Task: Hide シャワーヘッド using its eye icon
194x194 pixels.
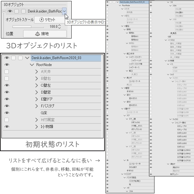Action: pos(107,60)
